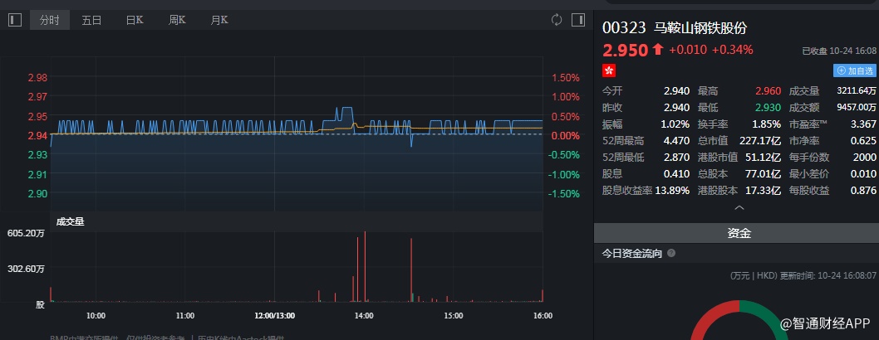Toggle the left sidebar panel icon
879x340 pixels.
[14, 20]
